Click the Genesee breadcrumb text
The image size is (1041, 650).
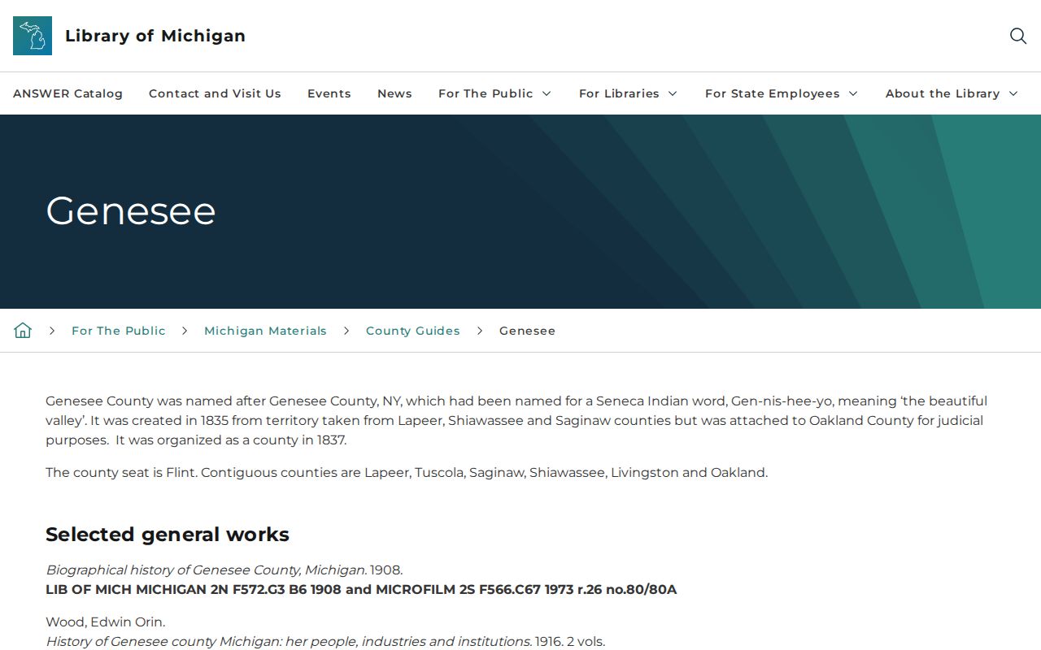[x=527, y=331]
